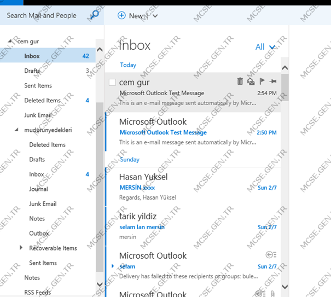Pin the cem gur message
The image size is (331, 297).
click(273, 81)
